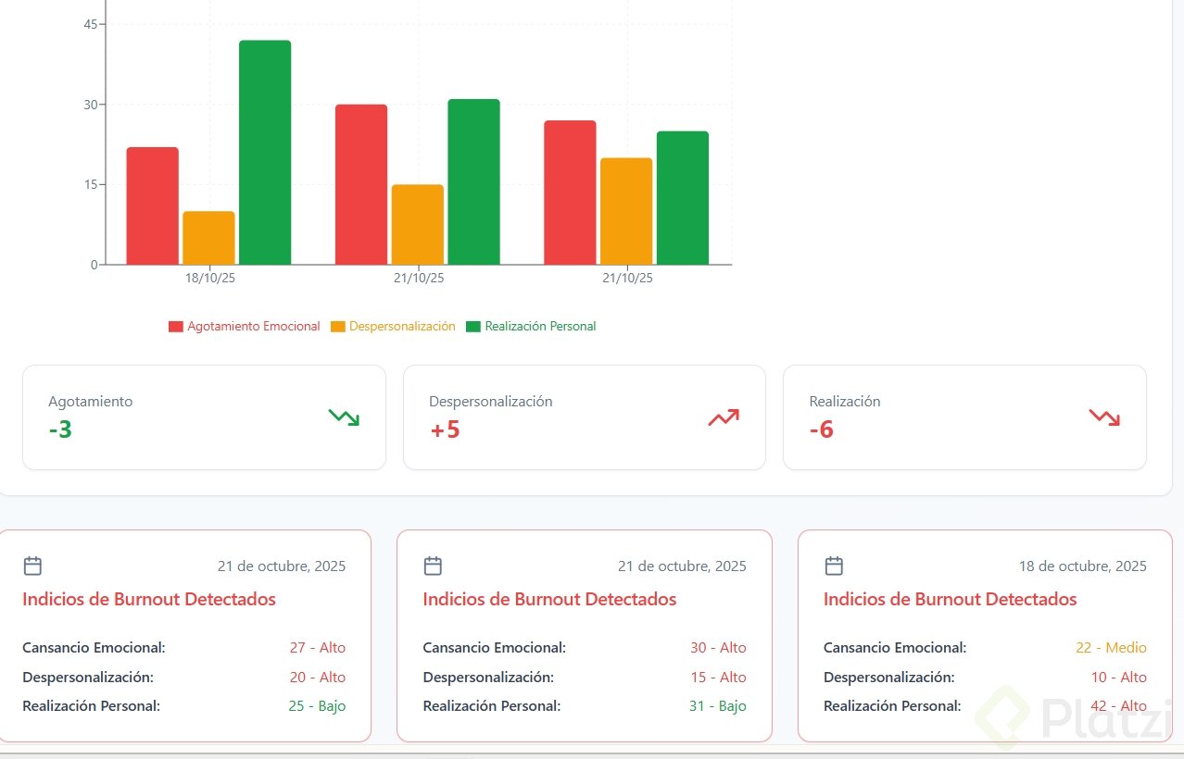Click calendar icon in card showing 27 - Alto
Screen dimensions: 1184x759
[32, 566]
